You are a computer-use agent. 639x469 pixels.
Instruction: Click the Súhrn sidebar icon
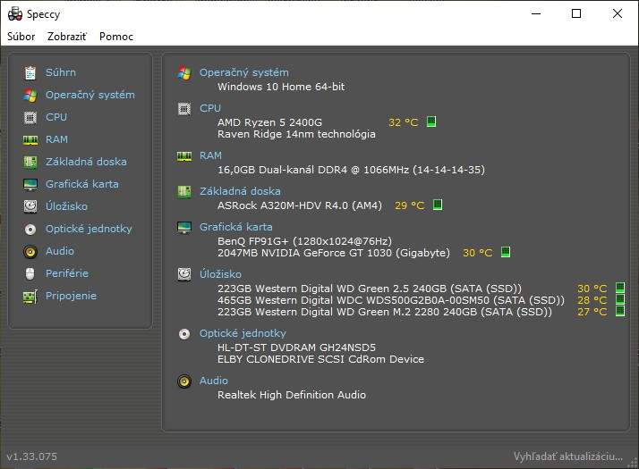coord(30,72)
